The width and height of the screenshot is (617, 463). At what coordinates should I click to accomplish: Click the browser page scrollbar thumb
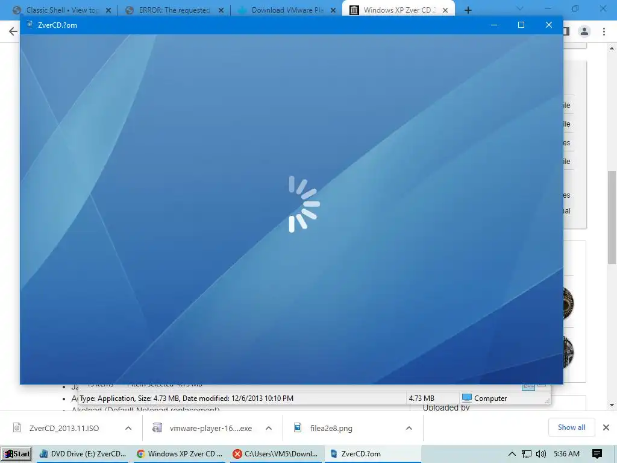pos(612,217)
